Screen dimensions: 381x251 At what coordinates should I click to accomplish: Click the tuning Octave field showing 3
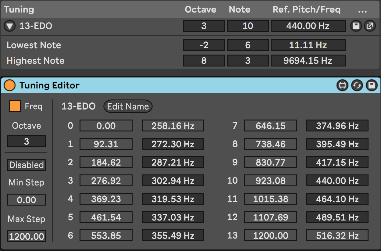204,26
